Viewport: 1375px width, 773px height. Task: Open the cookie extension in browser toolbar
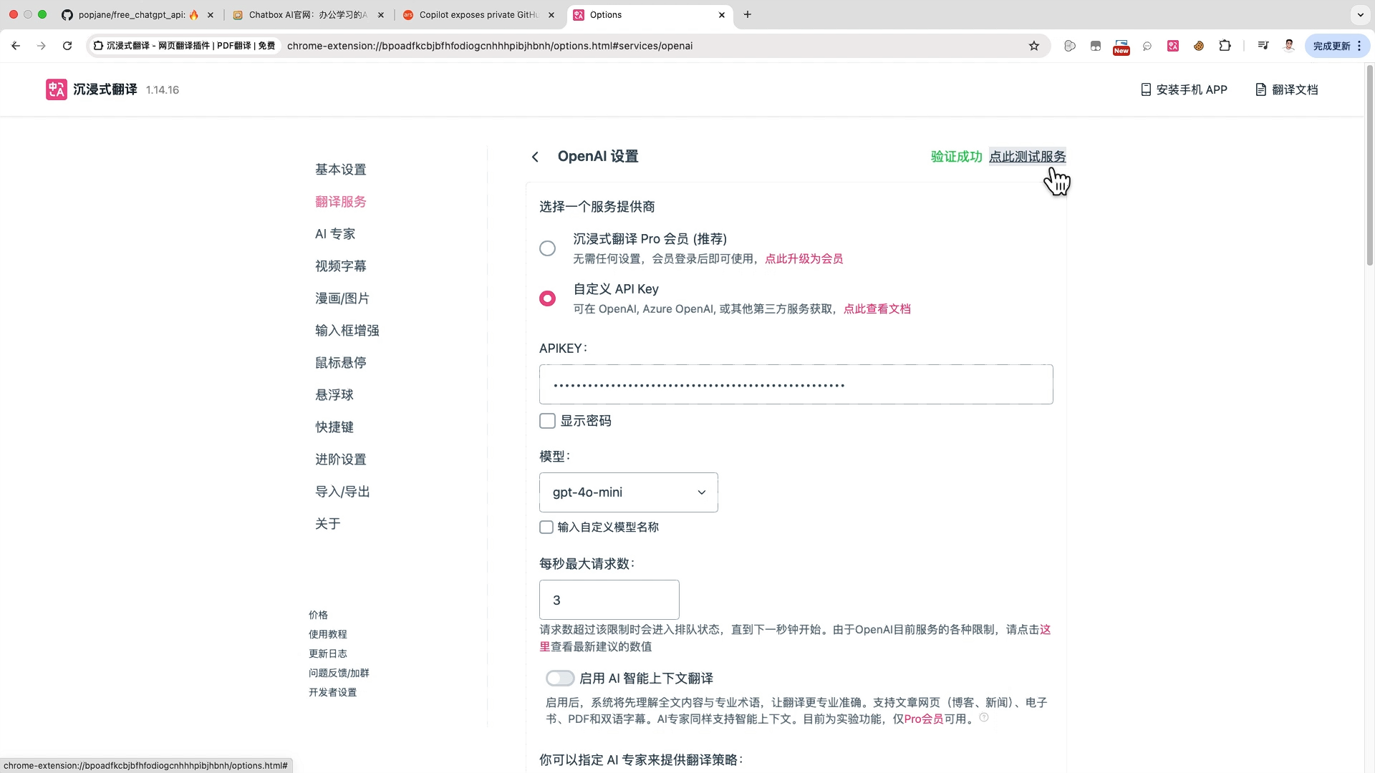(x=1199, y=46)
